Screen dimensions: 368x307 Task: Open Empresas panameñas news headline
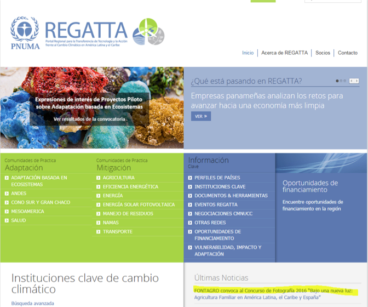pyautogui.click(x=267, y=100)
